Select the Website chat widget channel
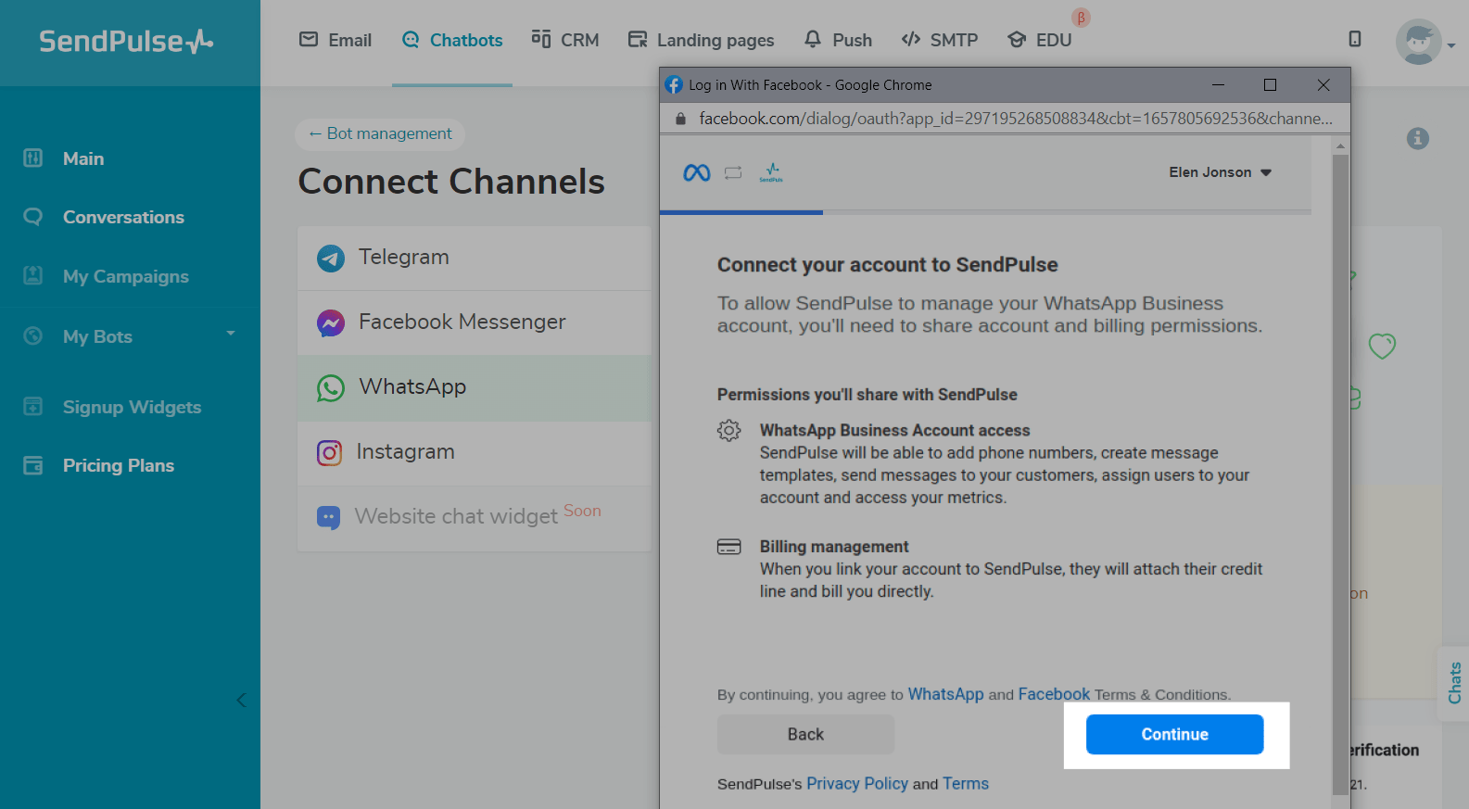The width and height of the screenshot is (1469, 809). pos(474,517)
